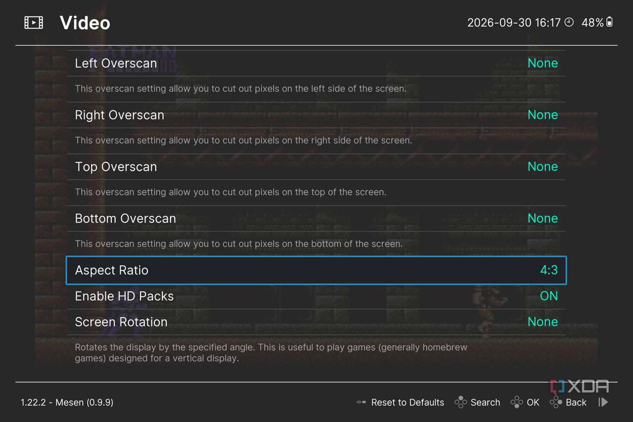Change the Top Overscan None value
The width and height of the screenshot is (633, 422).
[543, 166]
